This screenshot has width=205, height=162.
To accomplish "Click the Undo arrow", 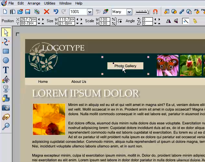I will click(x=55, y=12).
